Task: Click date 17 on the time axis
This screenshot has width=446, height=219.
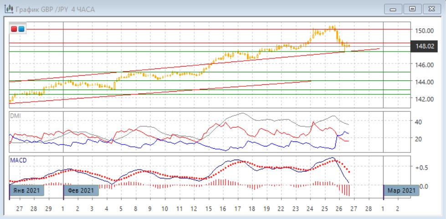Action: click(237, 208)
